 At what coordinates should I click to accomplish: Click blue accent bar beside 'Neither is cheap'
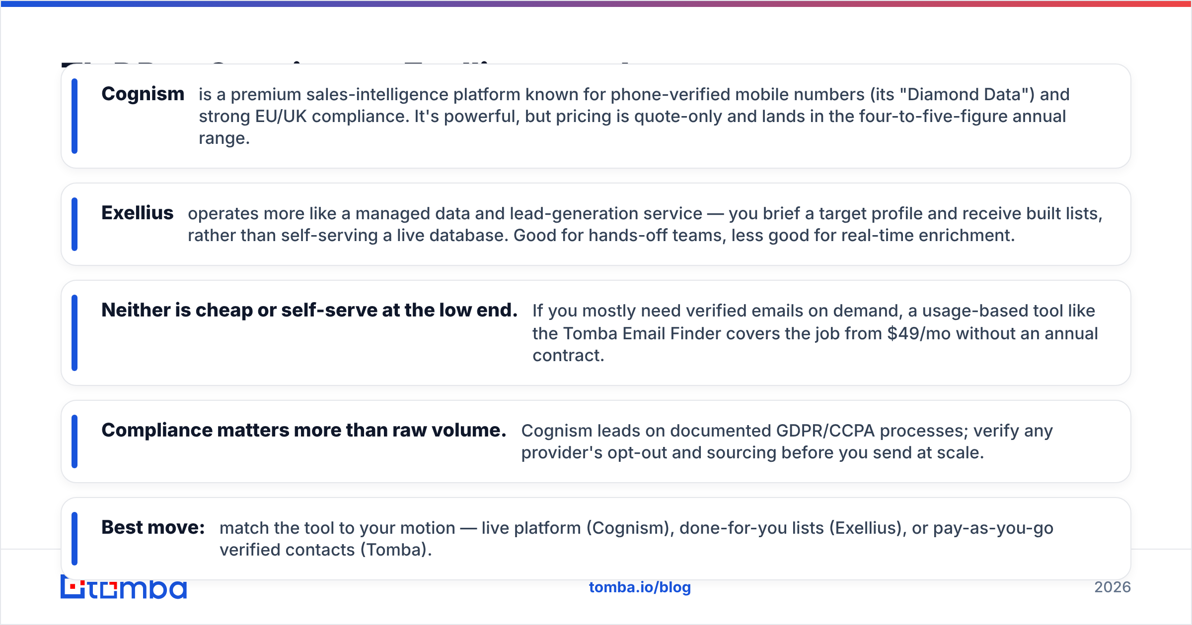[74, 333]
